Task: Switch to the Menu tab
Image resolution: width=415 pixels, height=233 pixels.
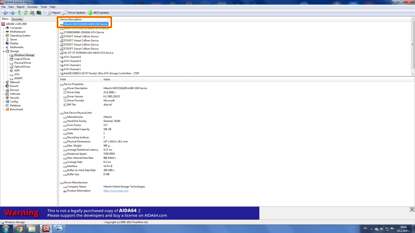Action: pyautogui.click(x=5, y=19)
